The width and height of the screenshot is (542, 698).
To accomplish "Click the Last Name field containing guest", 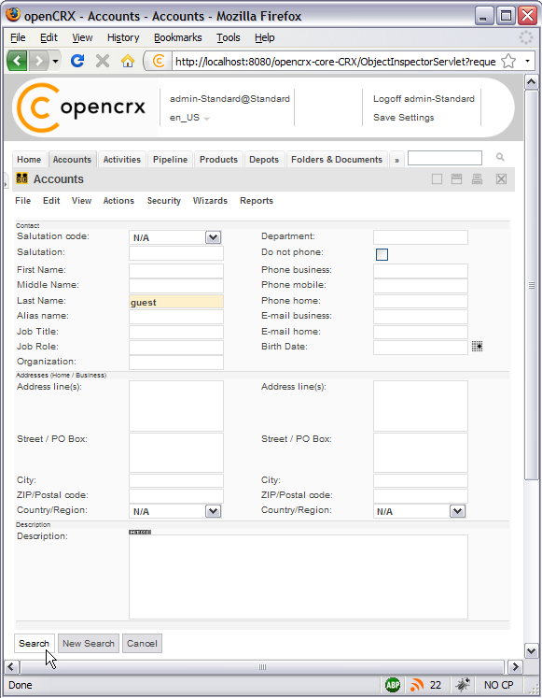I will coord(176,302).
